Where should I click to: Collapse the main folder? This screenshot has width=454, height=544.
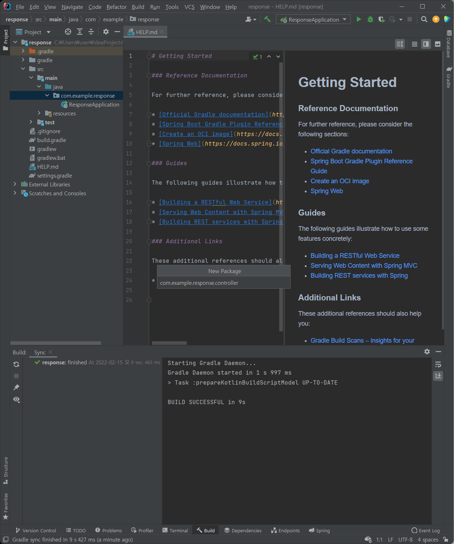pyautogui.click(x=31, y=78)
